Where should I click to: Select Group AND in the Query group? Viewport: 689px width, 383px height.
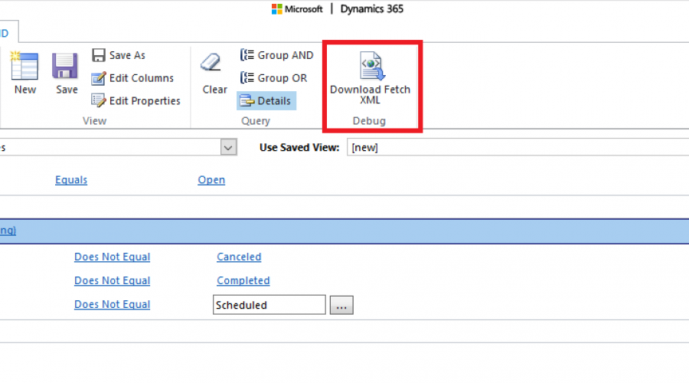coord(276,55)
